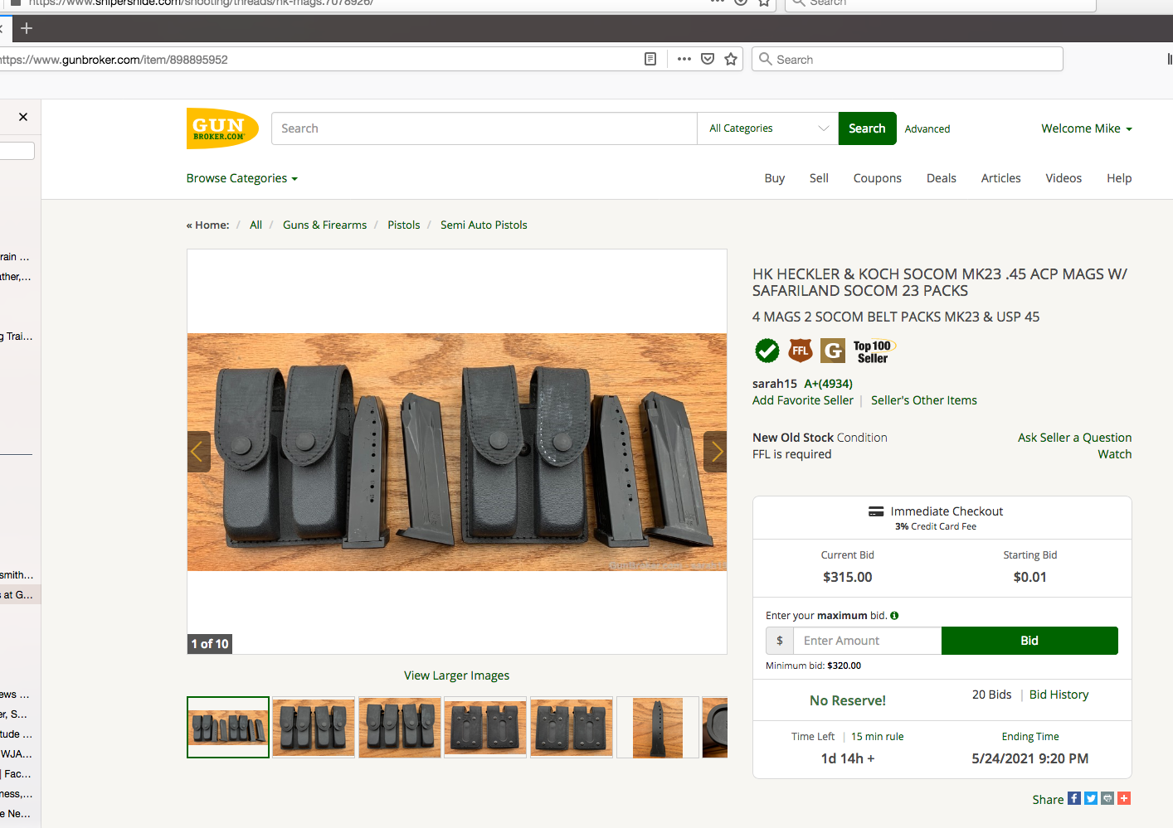Click the verified green checkmark badge

[x=767, y=351]
